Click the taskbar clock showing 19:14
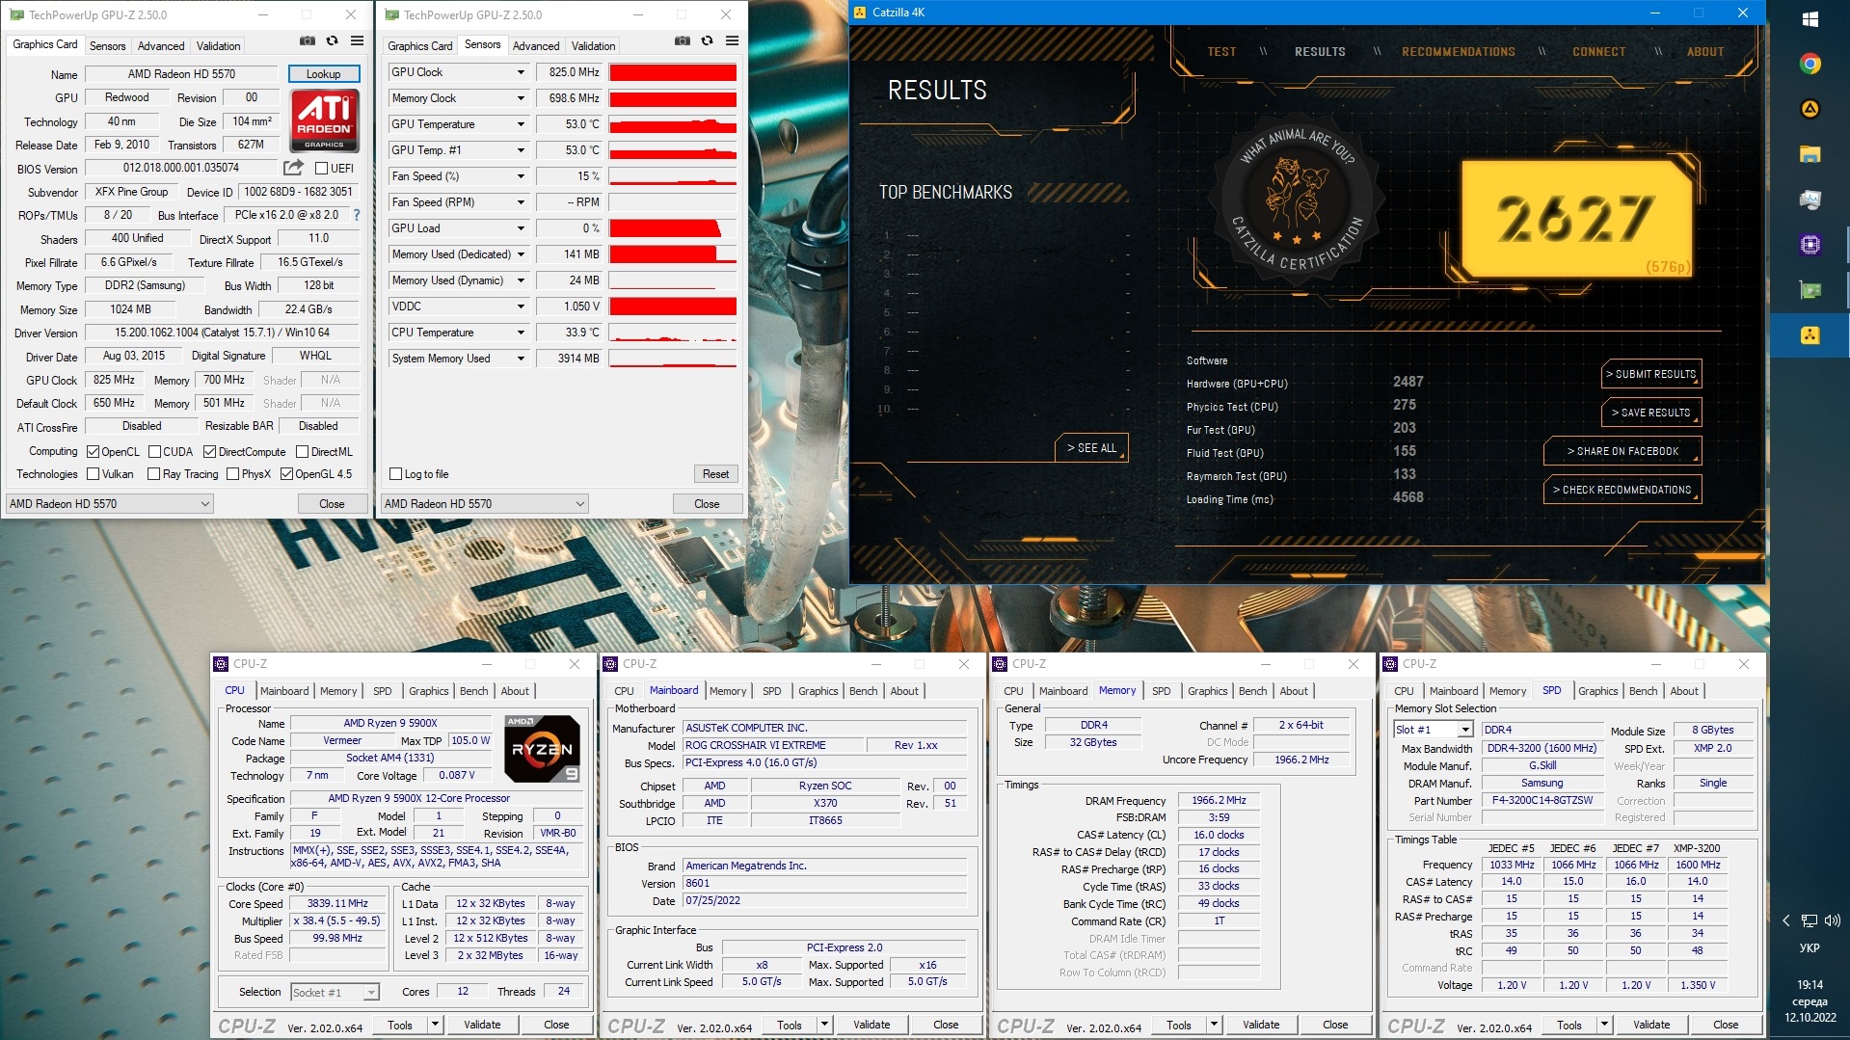This screenshot has width=1850, height=1040. click(x=1810, y=985)
